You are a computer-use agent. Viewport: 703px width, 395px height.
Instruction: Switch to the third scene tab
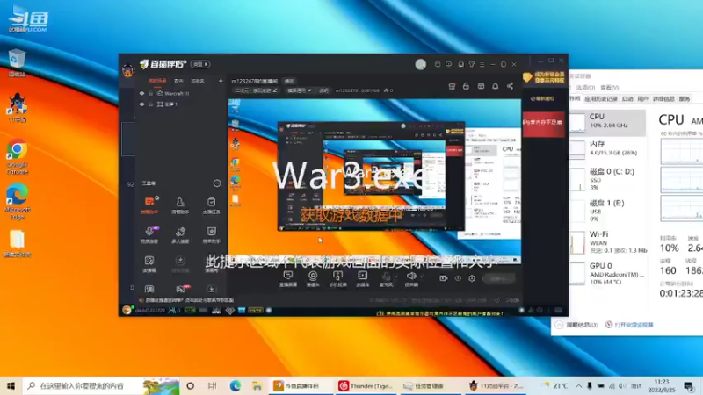coord(197,81)
